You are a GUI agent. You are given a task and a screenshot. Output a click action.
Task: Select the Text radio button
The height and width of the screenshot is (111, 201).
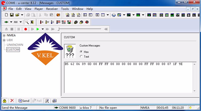click(x=81, y=57)
